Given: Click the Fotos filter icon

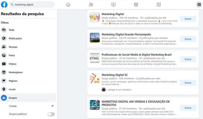Looking at the screenshot, I should pyautogui.click(x=4, y=55).
